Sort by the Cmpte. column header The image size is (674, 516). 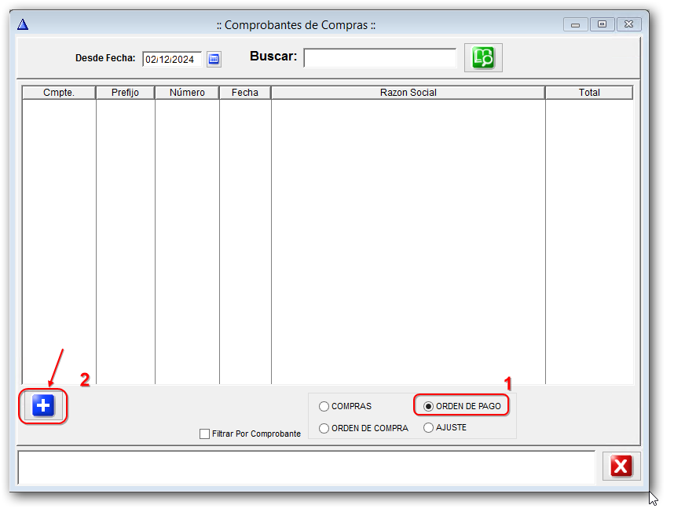[59, 93]
